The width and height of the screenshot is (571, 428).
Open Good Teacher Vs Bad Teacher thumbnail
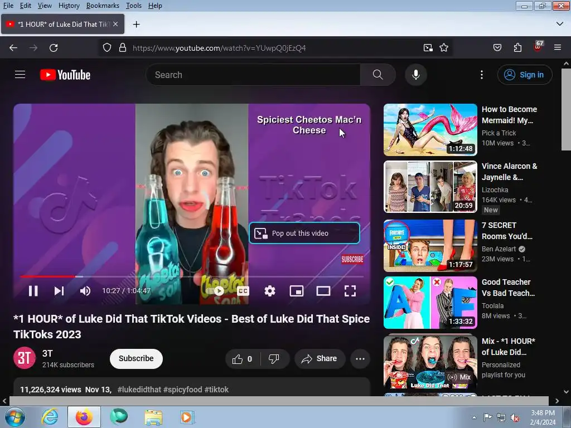(430, 303)
